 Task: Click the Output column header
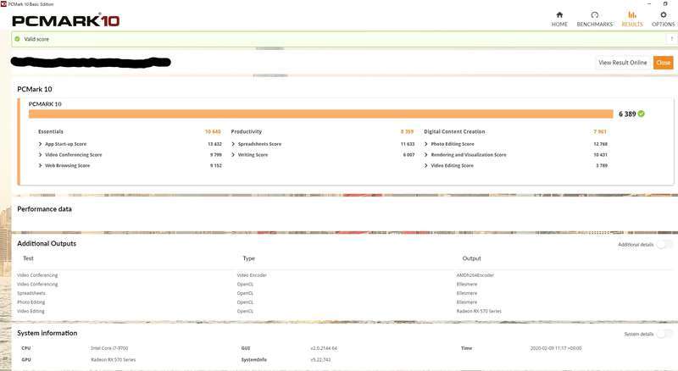click(x=471, y=258)
